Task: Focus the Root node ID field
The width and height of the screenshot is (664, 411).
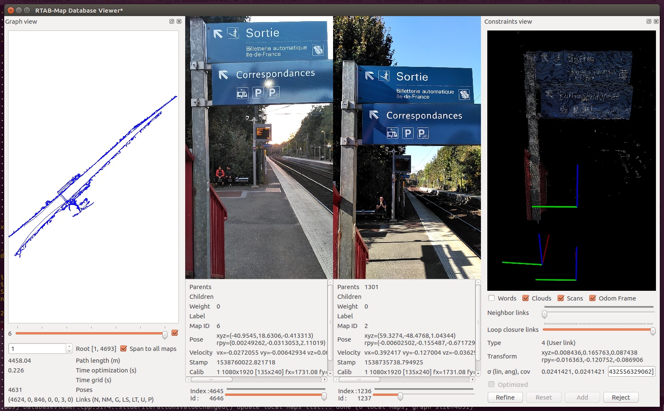Action: pyautogui.click(x=37, y=348)
